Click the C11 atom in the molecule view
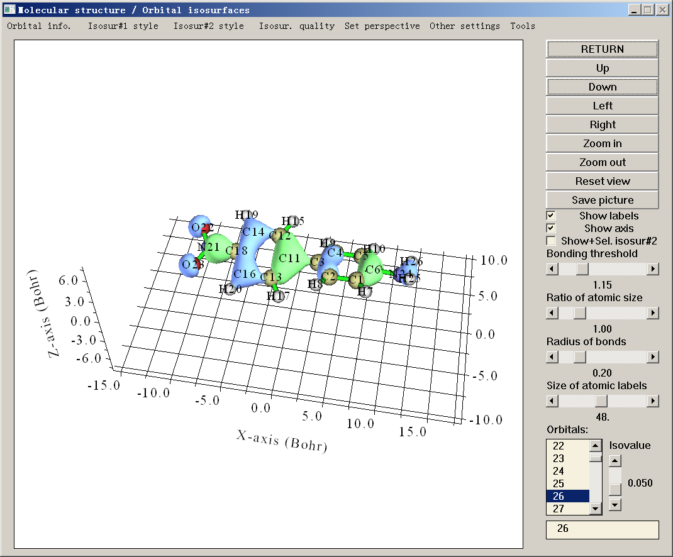673x557 pixels. pyautogui.click(x=289, y=258)
